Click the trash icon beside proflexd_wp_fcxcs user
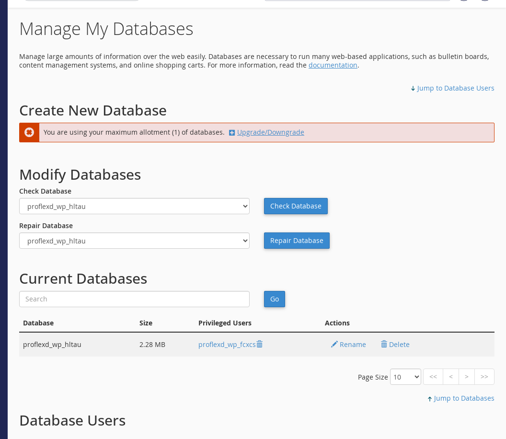The width and height of the screenshot is (506, 439). [x=259, y=344]
